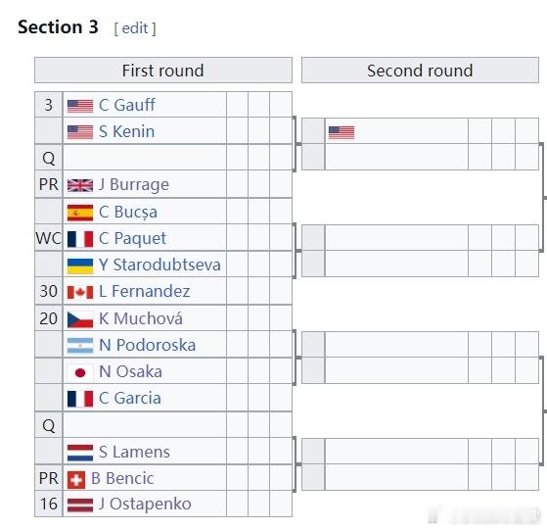
Task: Click the Spain flag beside C Bucșa
Action: [x=80, y=213]
